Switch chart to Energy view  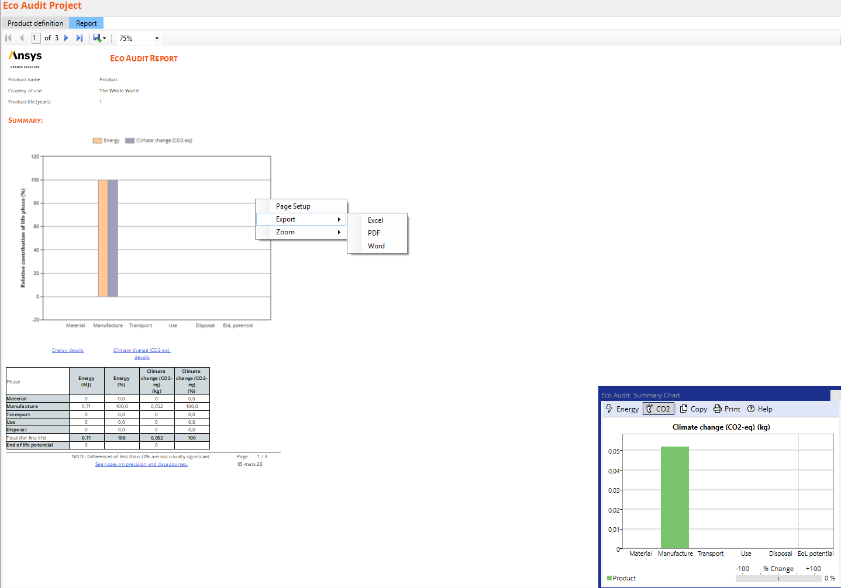point(622,409)
